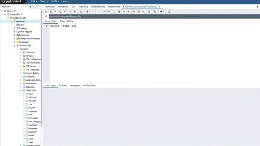This screenshot has width=260, height=146.
Task: Click the Browser tree vertical scrollbar
Action: tap(41, 68)
